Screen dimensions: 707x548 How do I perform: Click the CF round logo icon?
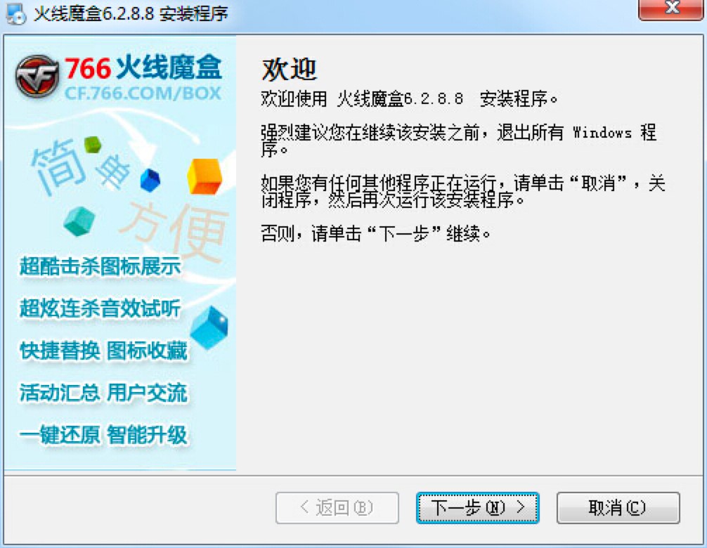37,76
